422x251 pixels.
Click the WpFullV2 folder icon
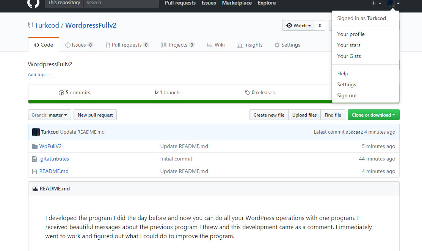pos(35,147)
